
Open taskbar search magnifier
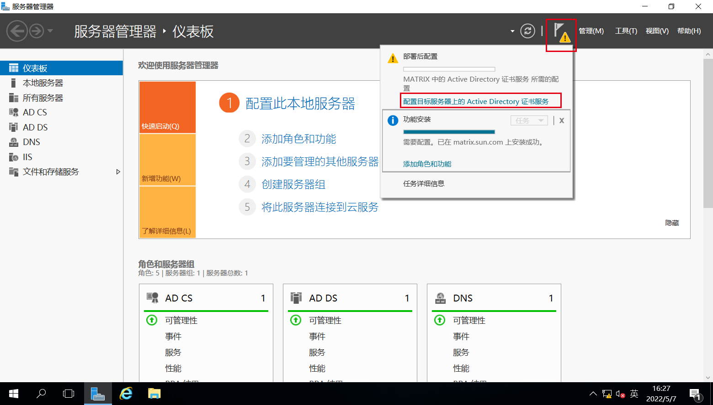click(41, 394)
